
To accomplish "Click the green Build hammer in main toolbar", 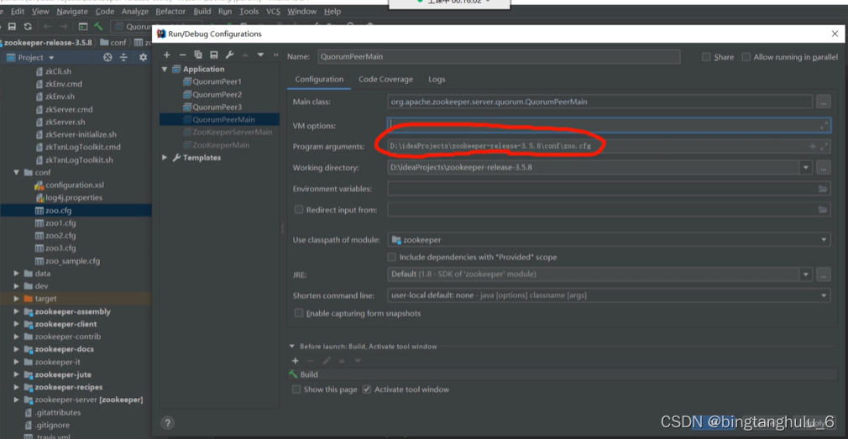I will click(x=98, y=27).
